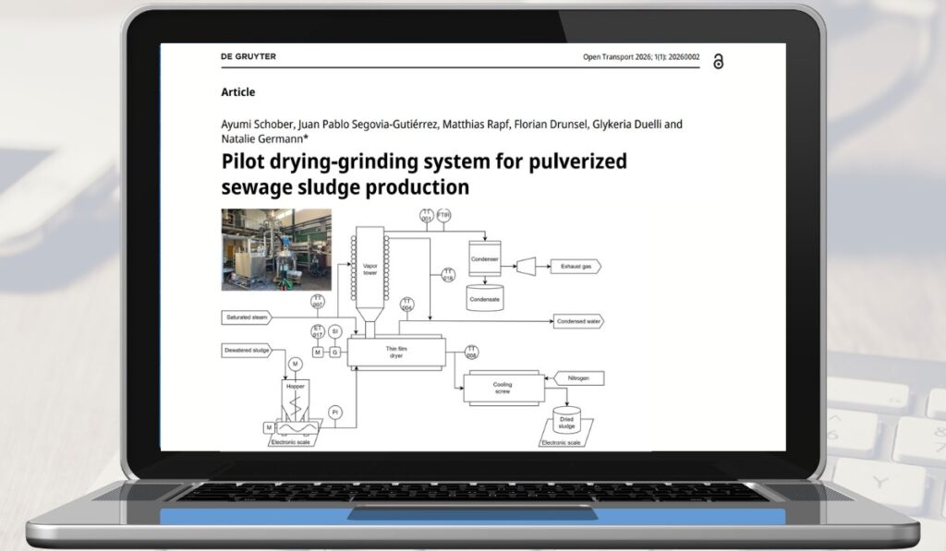Click the DE GRUYTER publisher logo
The image size is (946, 551).
tap(248, 57)
